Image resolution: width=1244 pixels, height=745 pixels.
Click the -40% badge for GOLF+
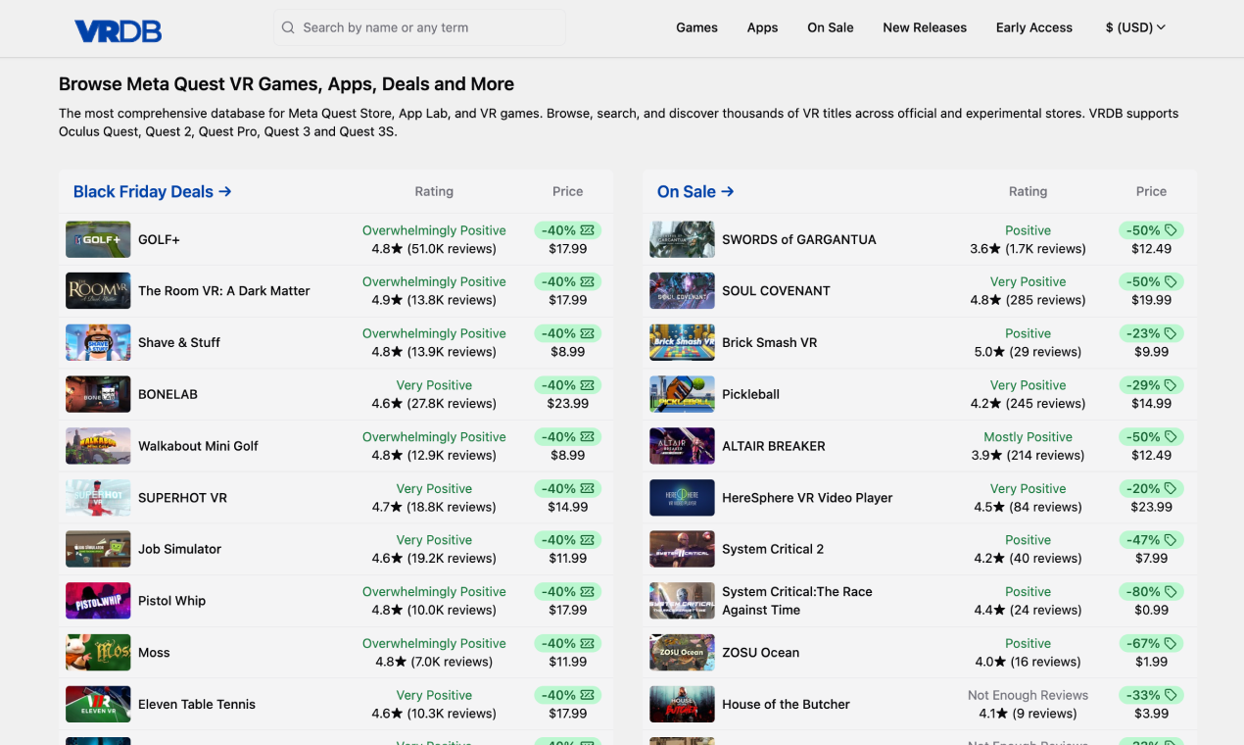567,230
